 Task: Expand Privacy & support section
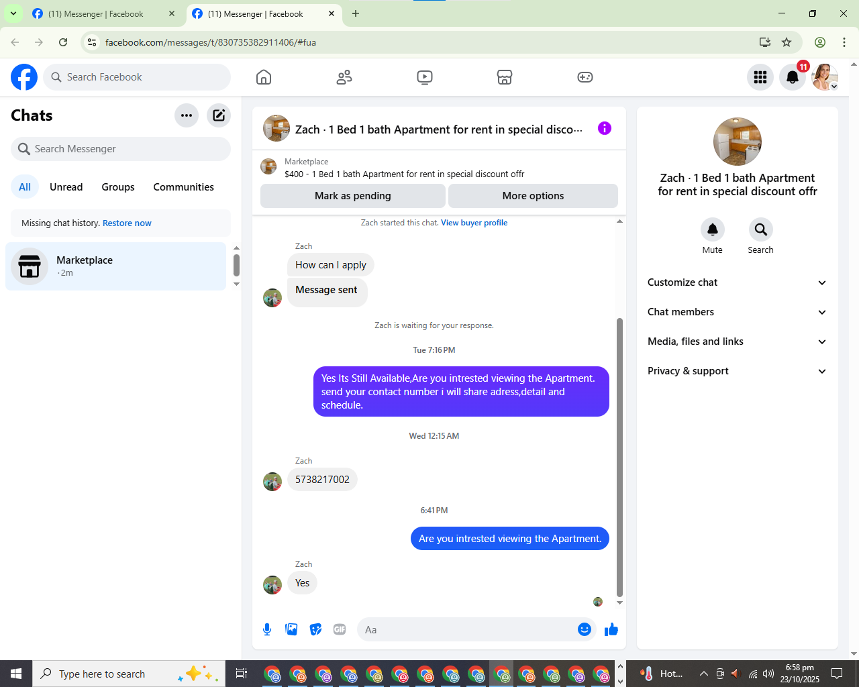pos(737,371)
